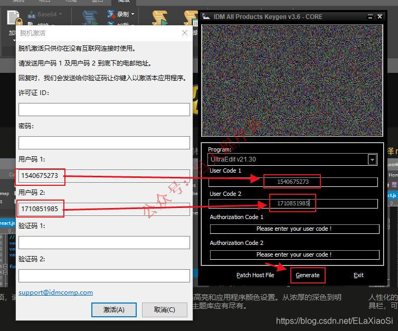Click the Base64 icon in UltraEdit ribbon
Screen dimensions: 398x331
point(31,15)
